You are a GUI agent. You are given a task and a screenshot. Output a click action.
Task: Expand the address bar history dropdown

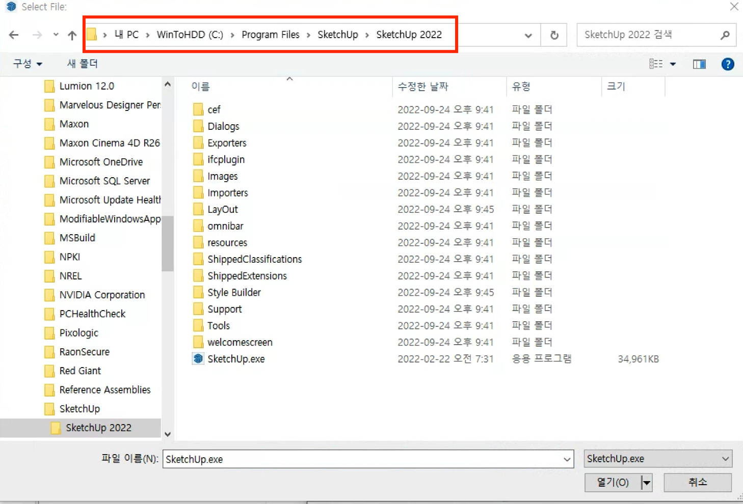coord(528,35)
